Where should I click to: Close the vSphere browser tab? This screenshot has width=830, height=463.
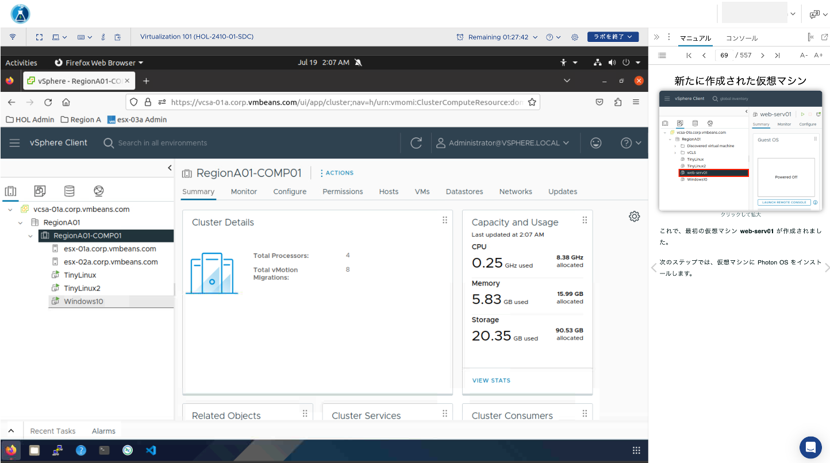(x=128, y=81)
